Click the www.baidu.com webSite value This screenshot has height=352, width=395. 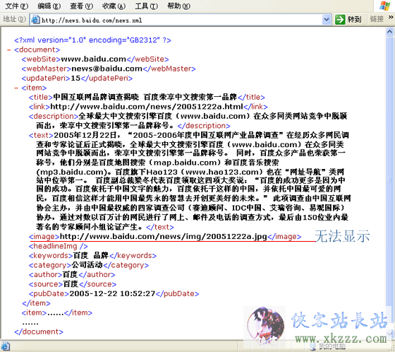pos(93,59)
